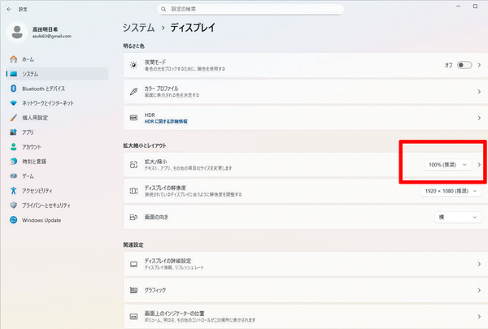
Task: Open グラフィック via its chevron
Action: pyautogui.click(x=479, y=290)
